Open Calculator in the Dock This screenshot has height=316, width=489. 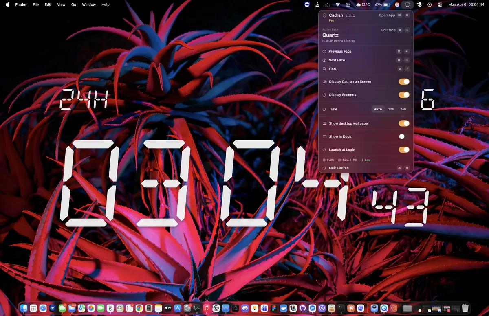tap(149, 308)
